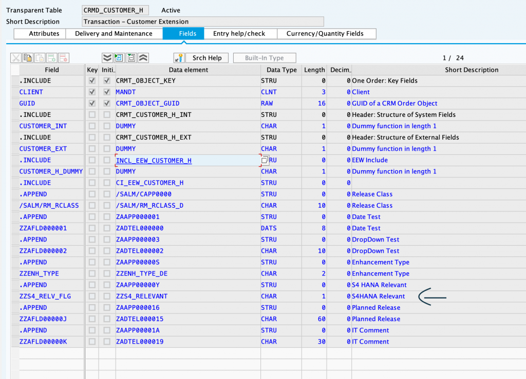This screenshot has width=526, height=379.
Task: Click the INCL_EEW_CUSTOMER_H data element field
Action: point(188,161)
